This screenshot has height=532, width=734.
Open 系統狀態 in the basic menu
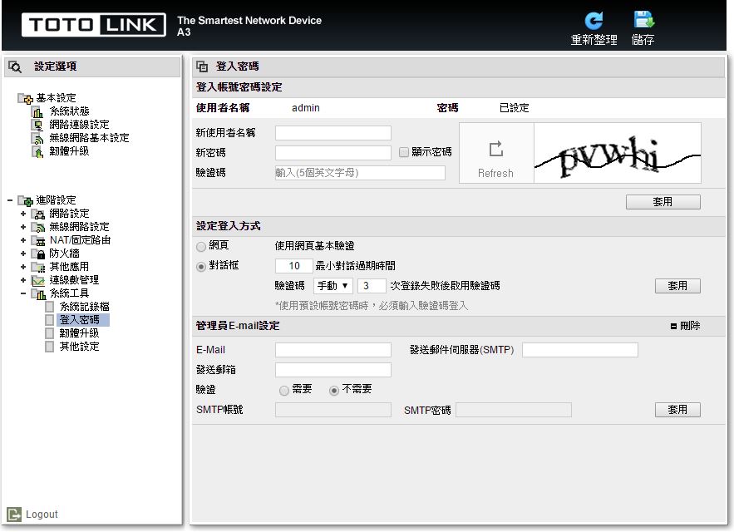(x=69, y=111)
